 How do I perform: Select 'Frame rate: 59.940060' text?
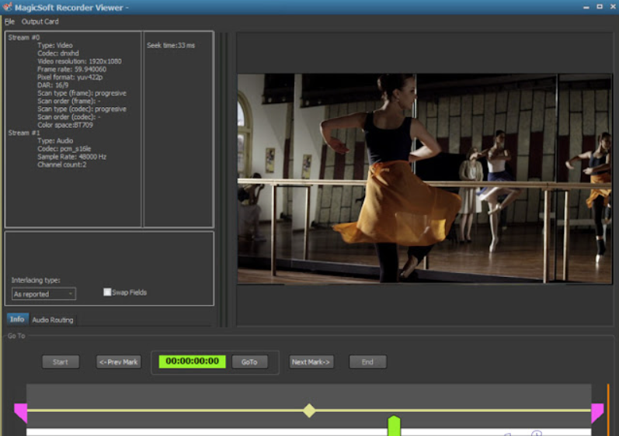(x=71, y=69)
